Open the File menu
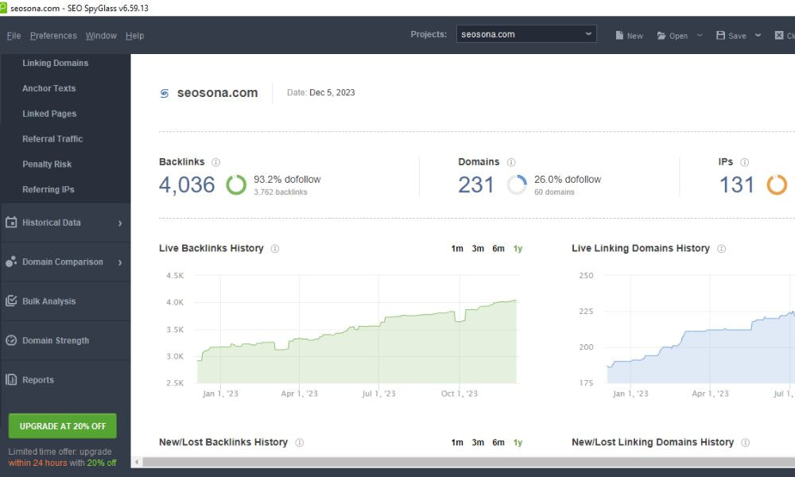795x477 pixels. [x=14, y=36]
